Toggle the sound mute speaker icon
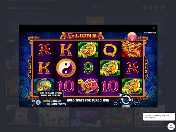This screenshot has height=132, width=176. tap(34, 105)
